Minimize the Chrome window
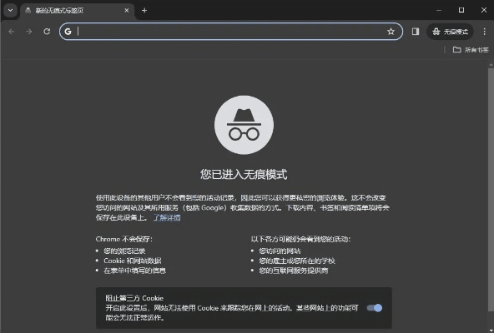 point(439,10)
